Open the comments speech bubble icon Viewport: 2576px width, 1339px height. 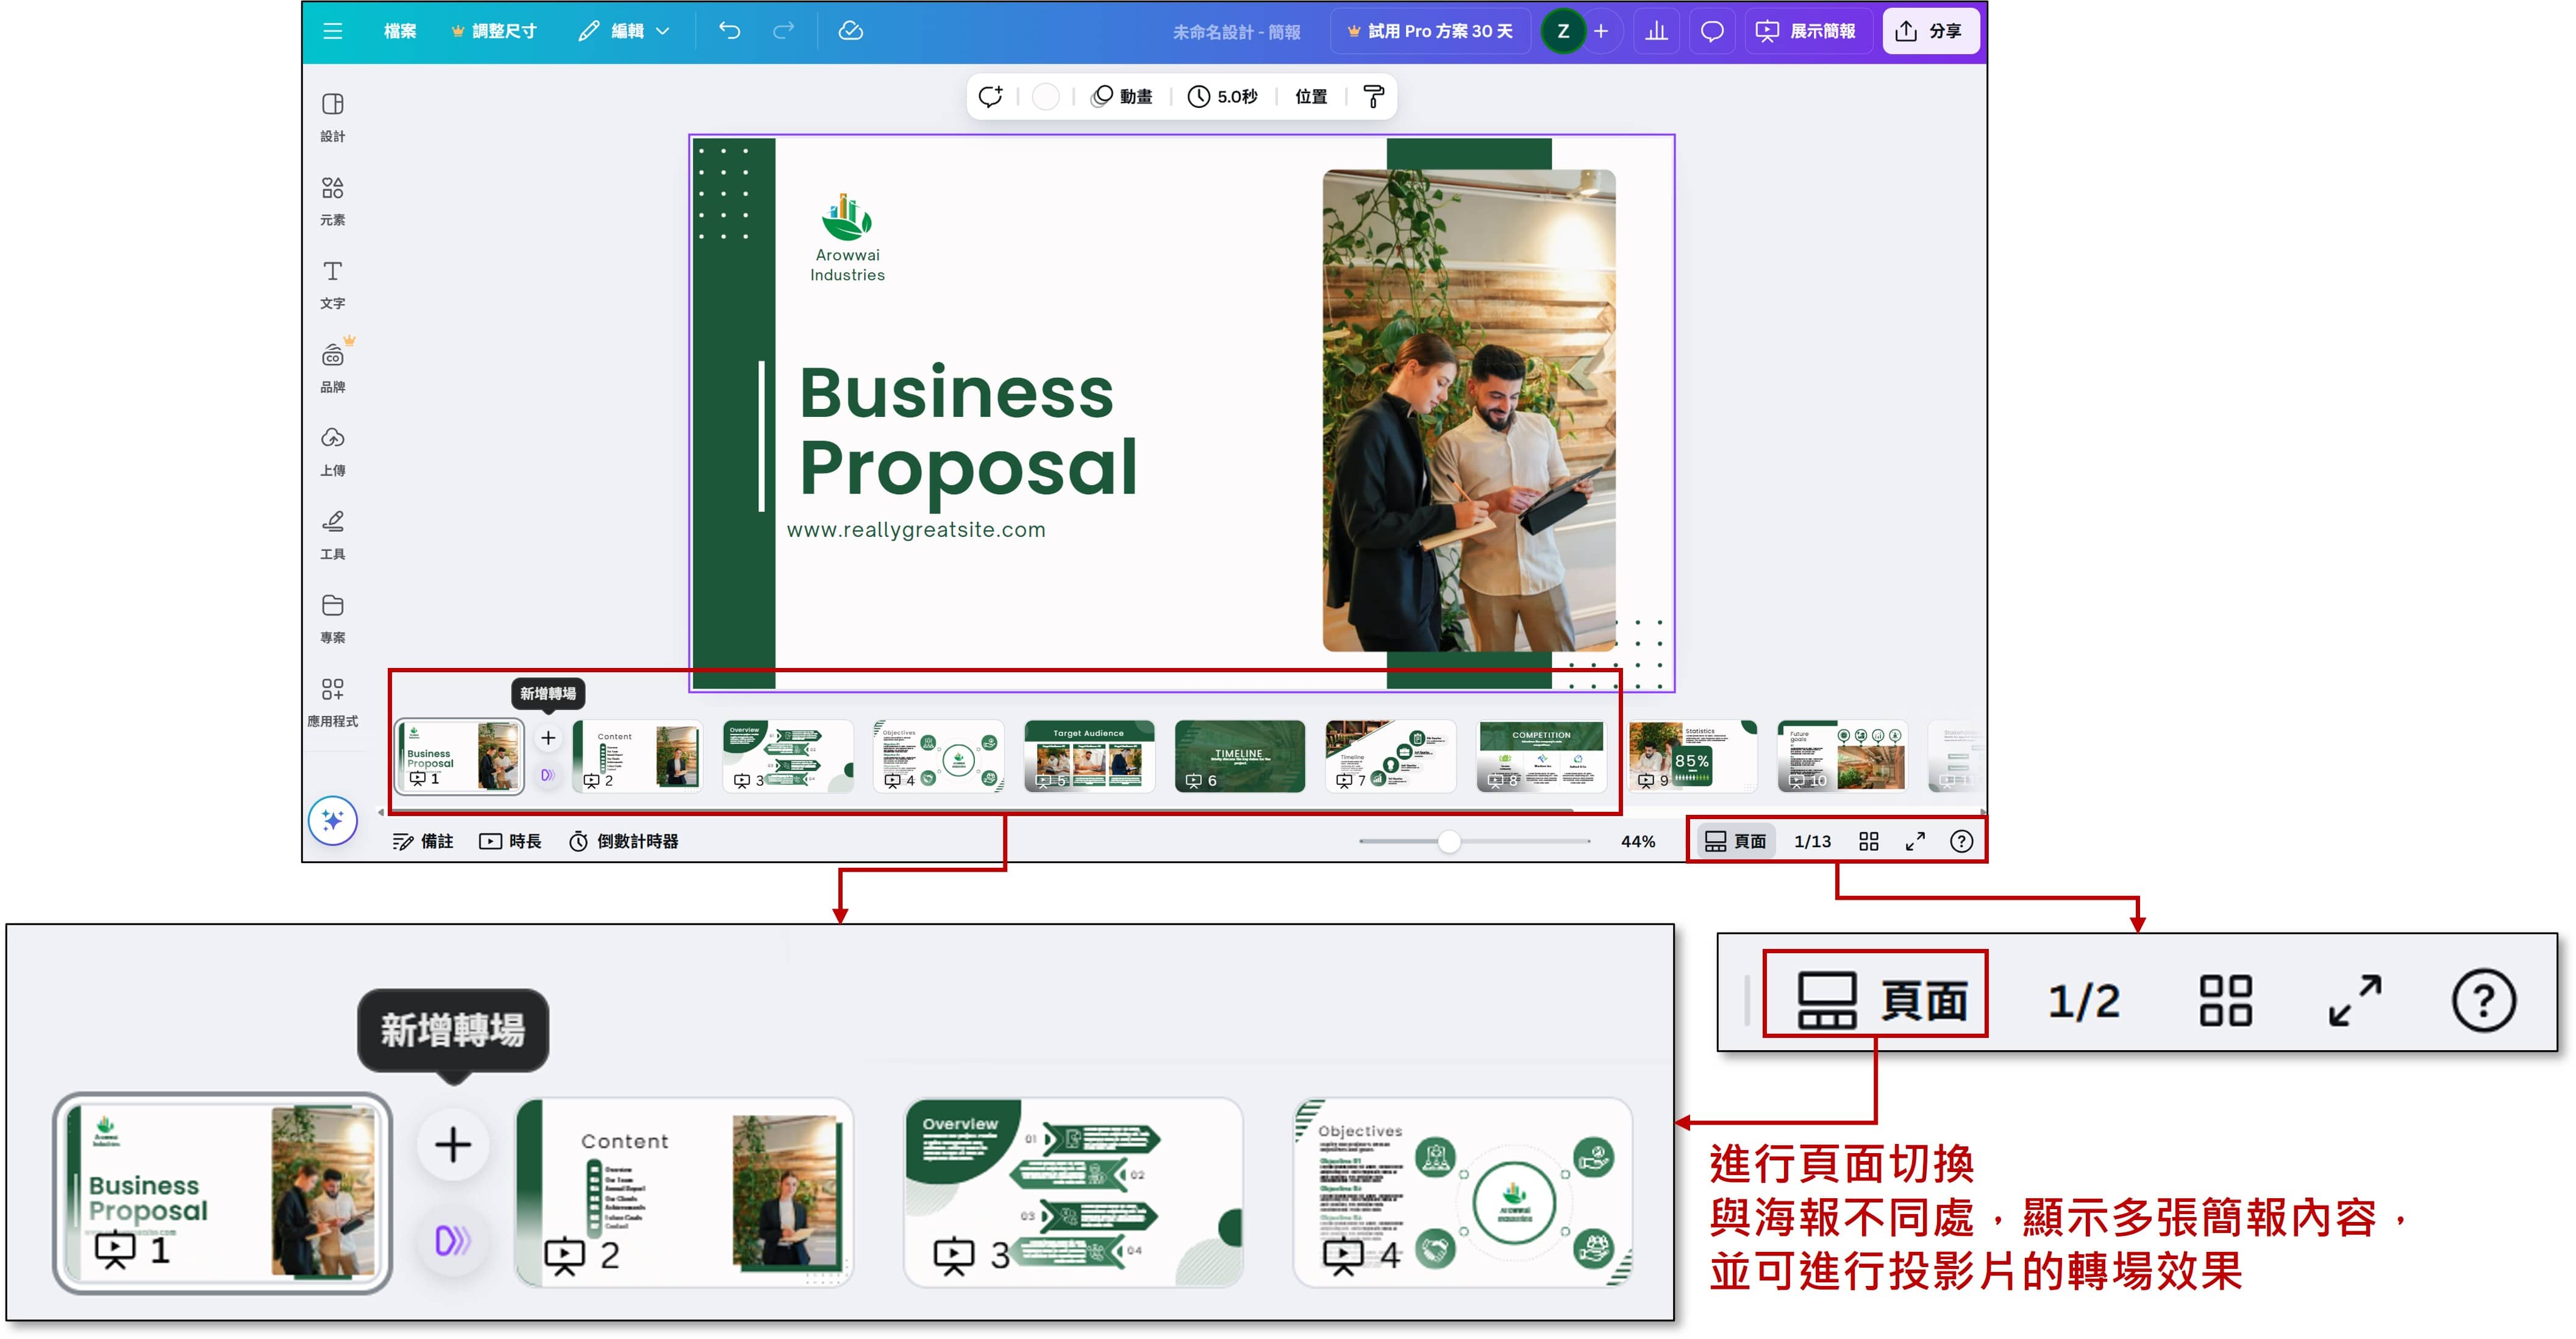pyautogui.click(x=1711, y=31)
